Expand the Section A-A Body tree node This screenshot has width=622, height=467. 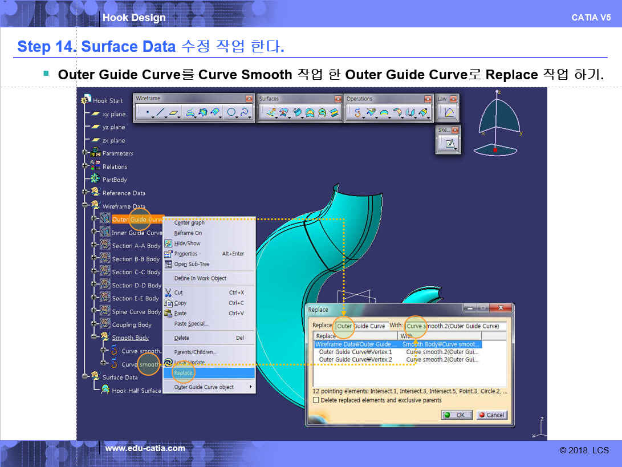pos(95,245)
